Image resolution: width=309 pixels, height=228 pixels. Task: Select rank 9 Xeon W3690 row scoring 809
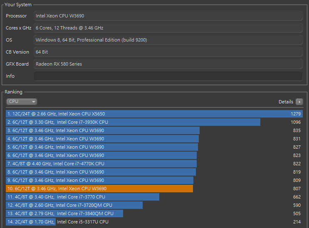(x=154, y=180)
